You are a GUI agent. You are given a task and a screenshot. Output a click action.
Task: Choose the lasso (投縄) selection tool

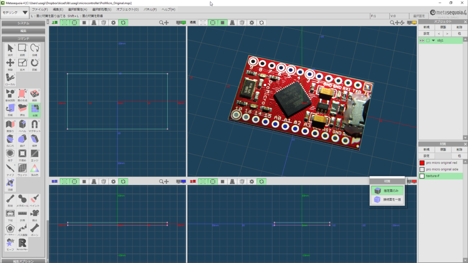click(x=35, y=50)
